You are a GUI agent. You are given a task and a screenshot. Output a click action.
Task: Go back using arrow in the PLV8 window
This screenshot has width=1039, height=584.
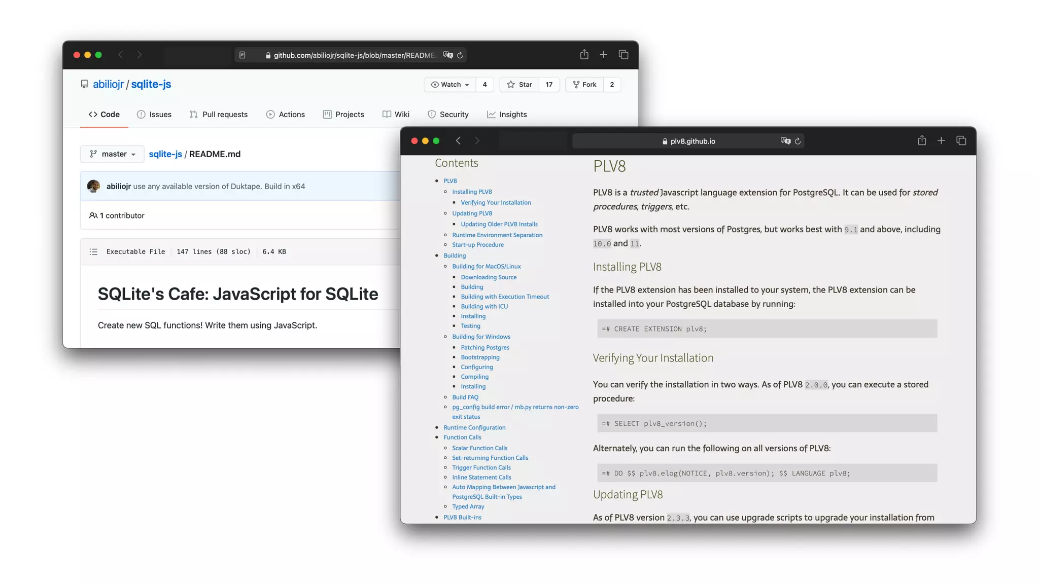458,140
